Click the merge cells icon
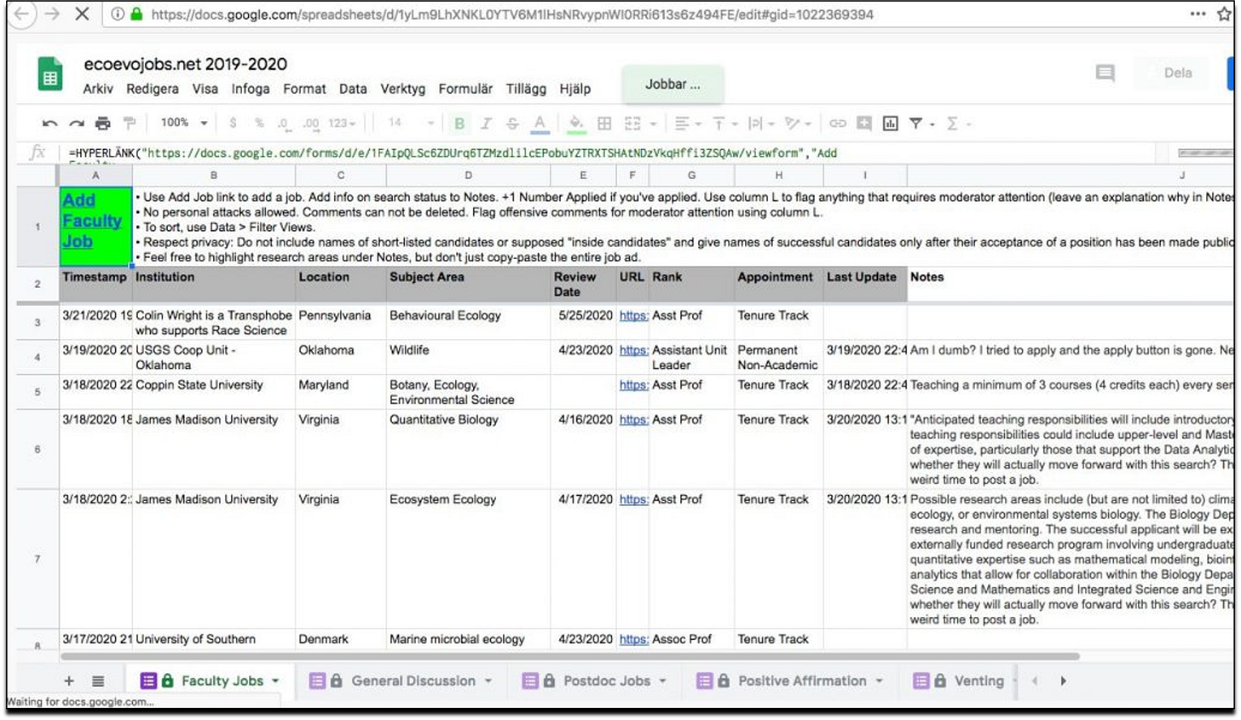Screen dimensions: 1241x720 click(x=632, y=124)
